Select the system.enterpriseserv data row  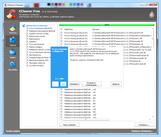click(x=106, y=36)
